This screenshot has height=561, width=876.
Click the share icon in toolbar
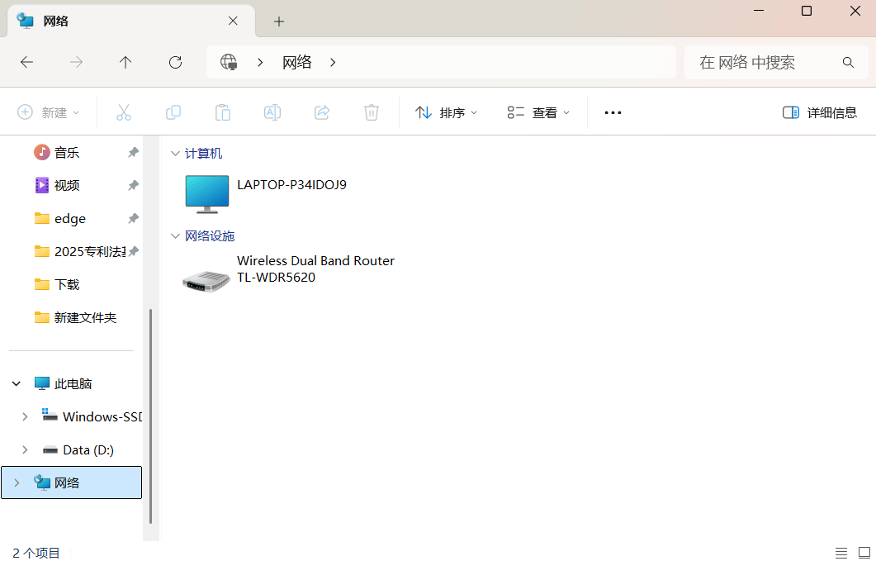tap(322, 112)
